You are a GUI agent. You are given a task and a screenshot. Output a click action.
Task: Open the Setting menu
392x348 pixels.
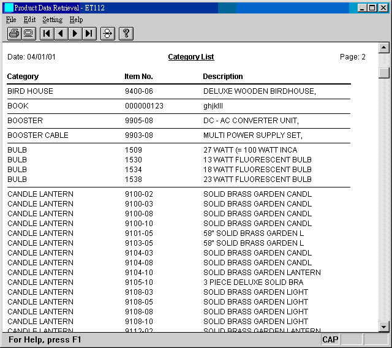(x=52, y=20)
